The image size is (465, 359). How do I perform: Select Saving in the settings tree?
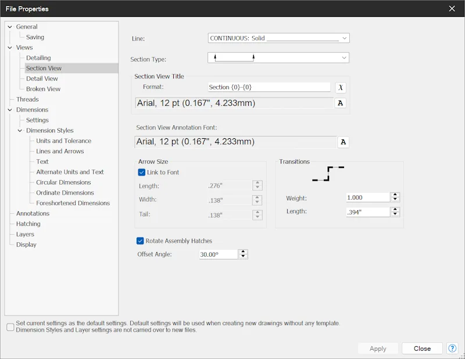35,37
